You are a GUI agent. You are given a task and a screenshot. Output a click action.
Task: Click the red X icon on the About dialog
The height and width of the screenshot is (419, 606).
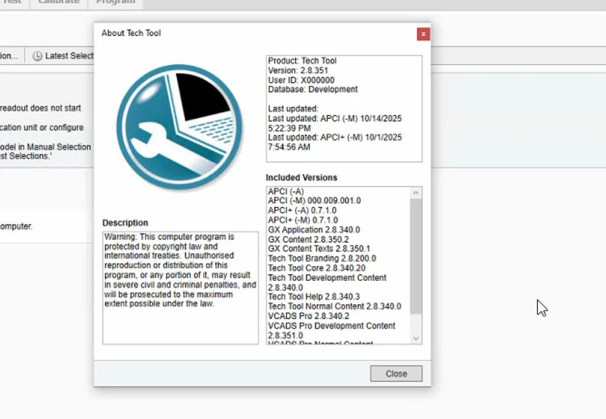pyautogui.click(x=423, y=34)
